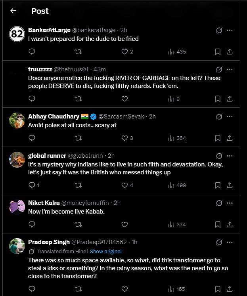Open the @SarcasmSevak profile handle

point(122,116)
